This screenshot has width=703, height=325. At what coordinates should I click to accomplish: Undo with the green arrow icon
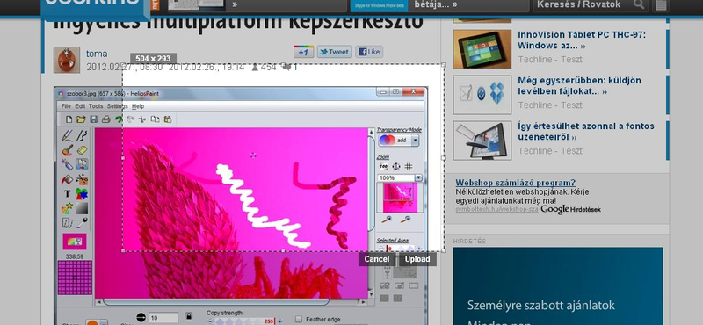(x=119, y=119)
